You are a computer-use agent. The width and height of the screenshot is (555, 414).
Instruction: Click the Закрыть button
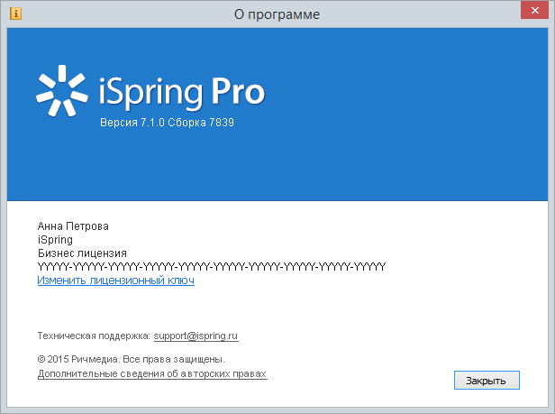pyautogui.click(x=487, y=381)
